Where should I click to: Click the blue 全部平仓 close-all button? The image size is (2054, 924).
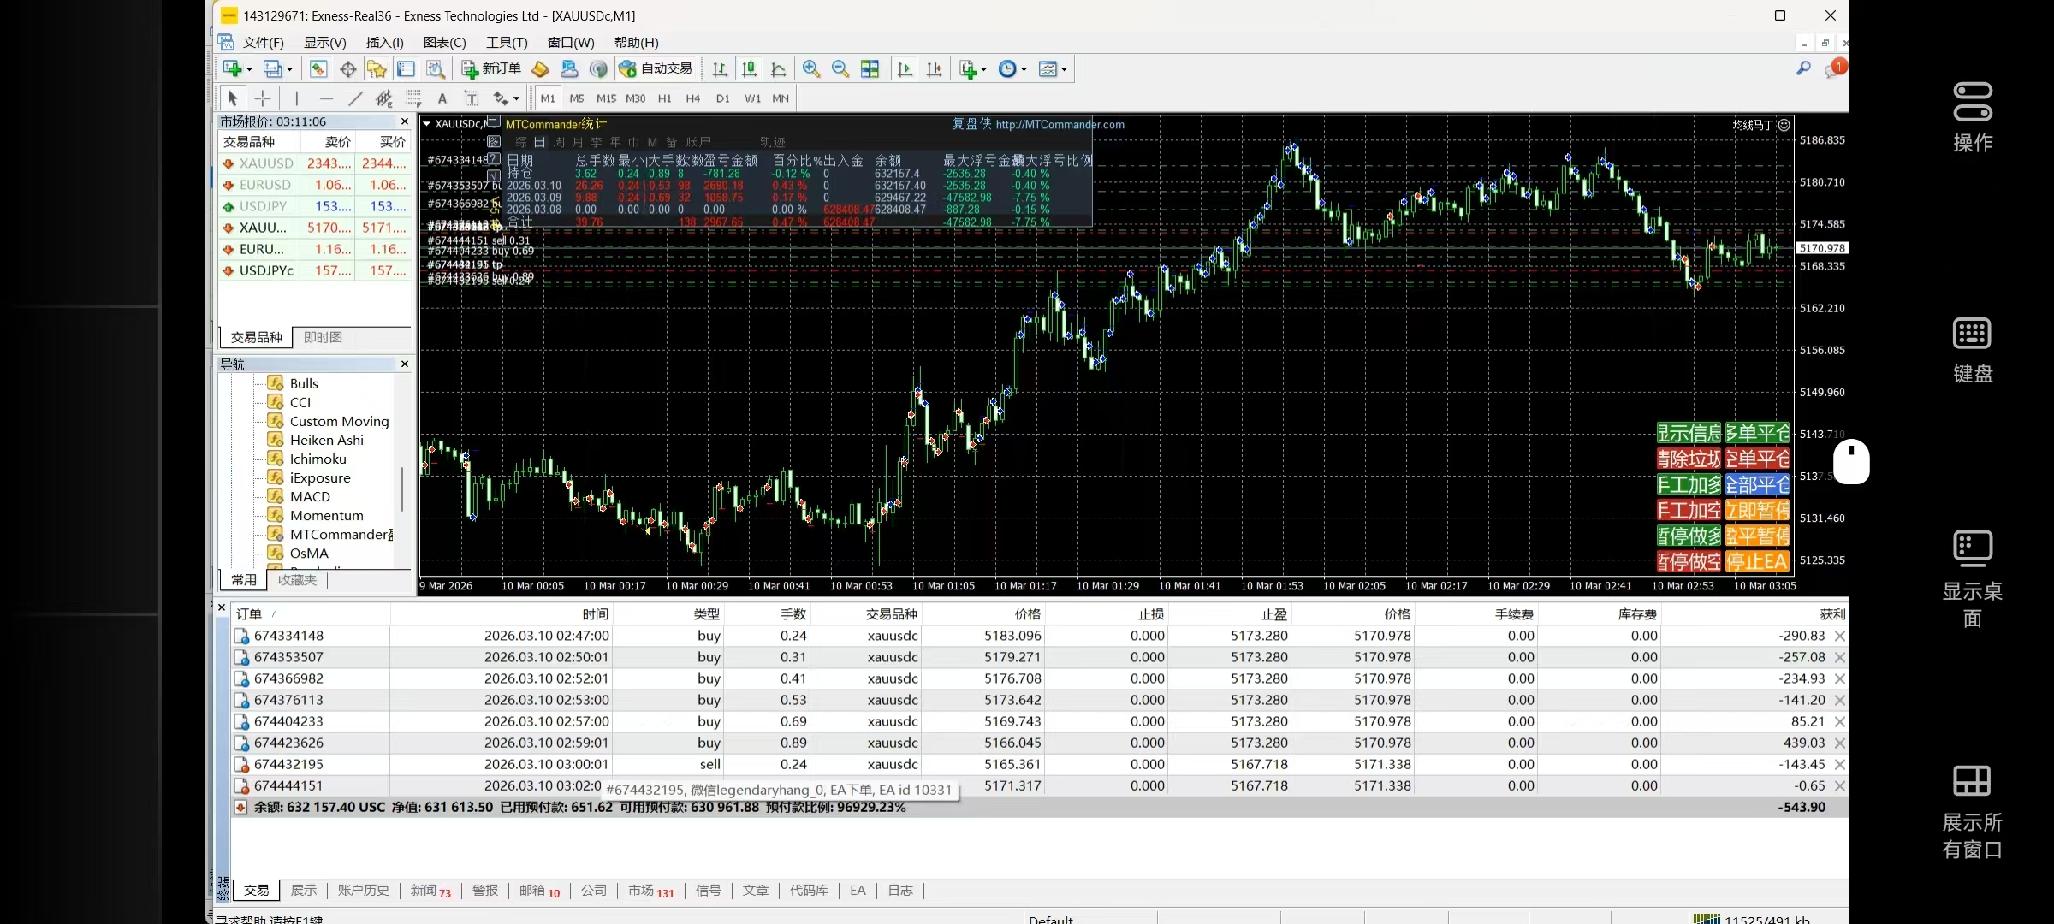(1757, 485)
